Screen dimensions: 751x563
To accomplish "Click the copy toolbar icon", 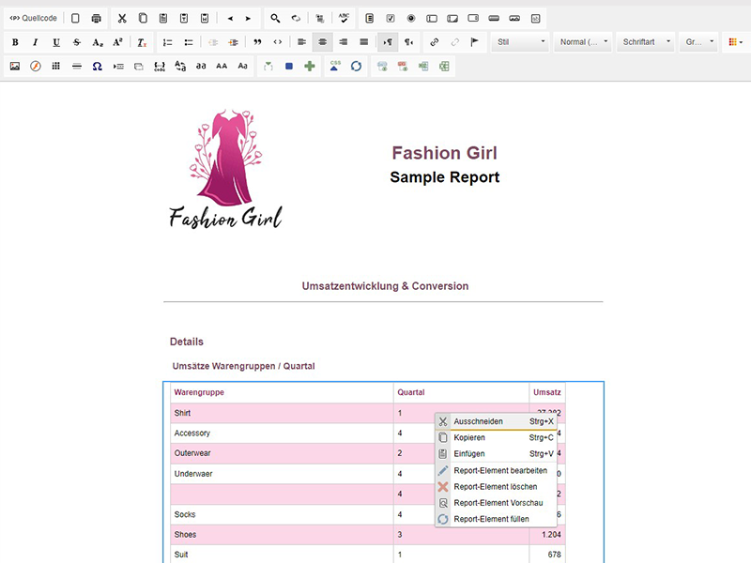I will 143,18.
